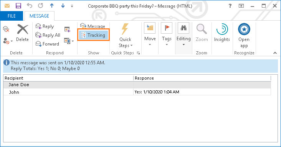Go to the next item with the down arrow
Image resolution: width=281 pixels, height=147 pixels.
coord(63,6)
